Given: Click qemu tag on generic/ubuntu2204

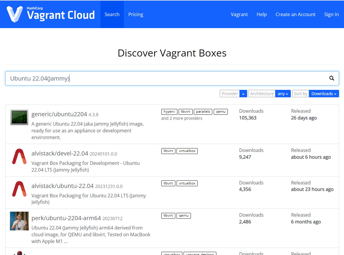Looking at the screenshot, I should 220,112.
